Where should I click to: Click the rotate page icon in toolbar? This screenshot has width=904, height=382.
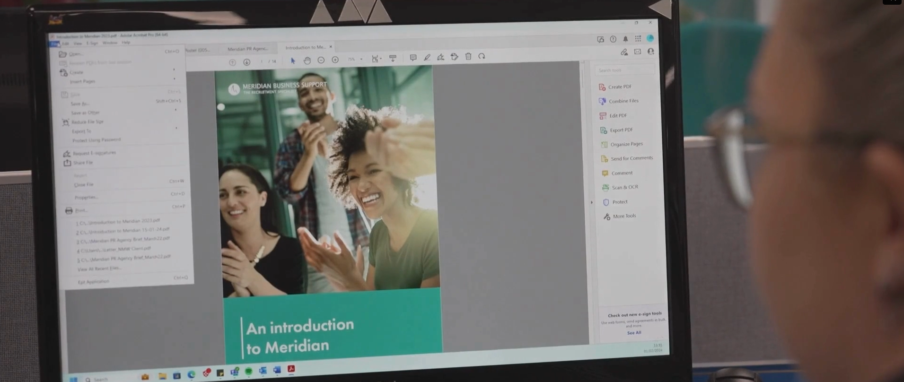pos(482,56)
